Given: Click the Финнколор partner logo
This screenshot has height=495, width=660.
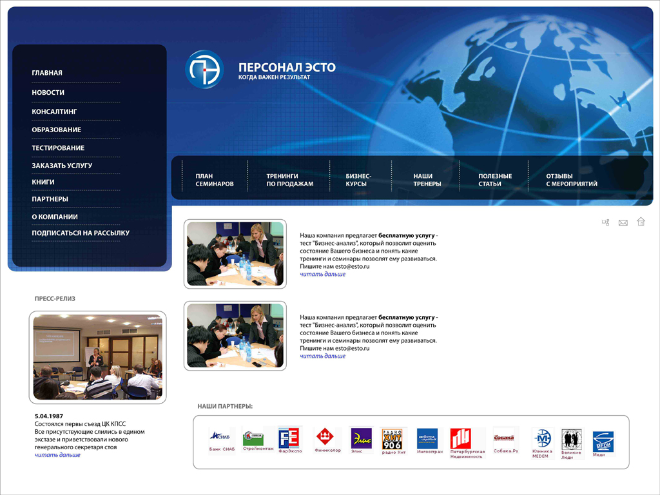Looking at the screenshot, I should pyautogui.click(x=327, y=440).
